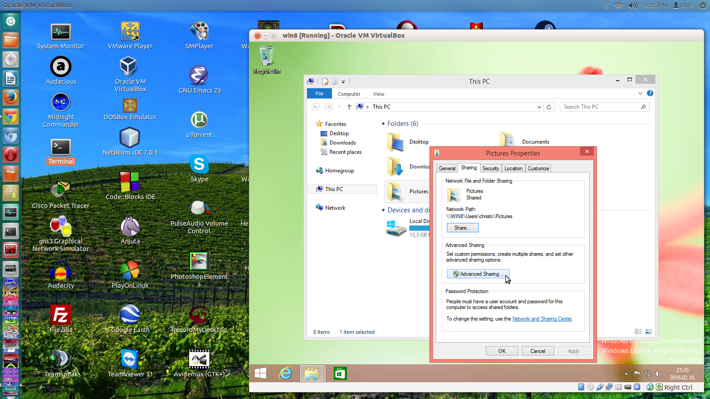
Task: Cancel the Pictures Properties dialog
Action: 537,351
